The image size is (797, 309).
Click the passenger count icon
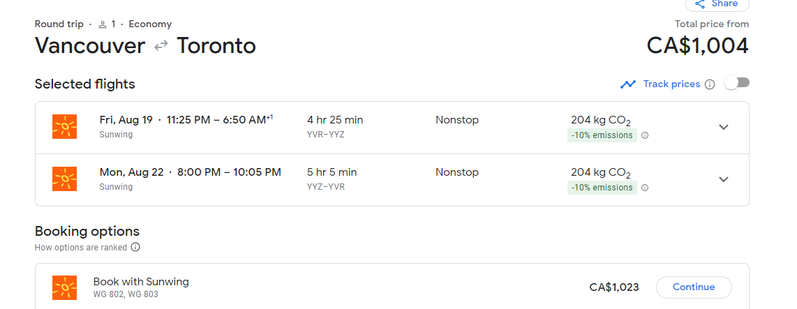[103, 24]
